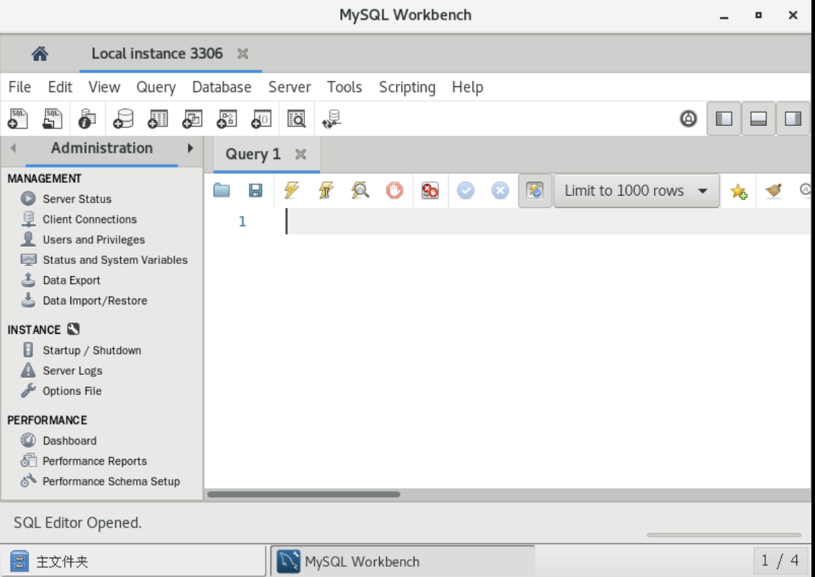Click the INSTANCE wrench icon
815x577 pixels.
(x=73, y=329)
